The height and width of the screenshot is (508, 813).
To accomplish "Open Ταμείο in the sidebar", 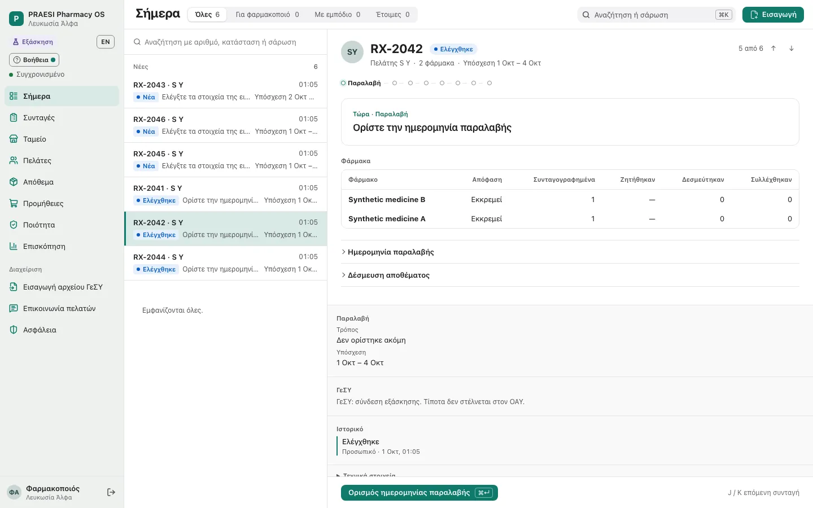I will [62, 139].
